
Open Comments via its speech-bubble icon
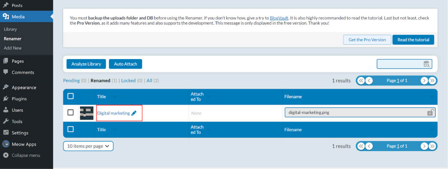click(x=6, y=72)
